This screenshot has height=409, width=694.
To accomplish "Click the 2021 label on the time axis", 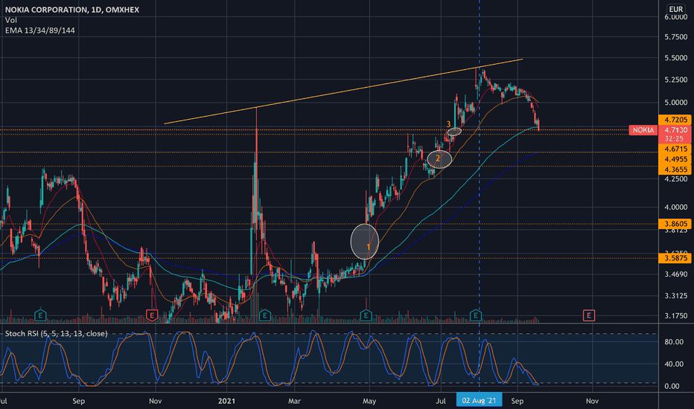I will coord(226,401).
